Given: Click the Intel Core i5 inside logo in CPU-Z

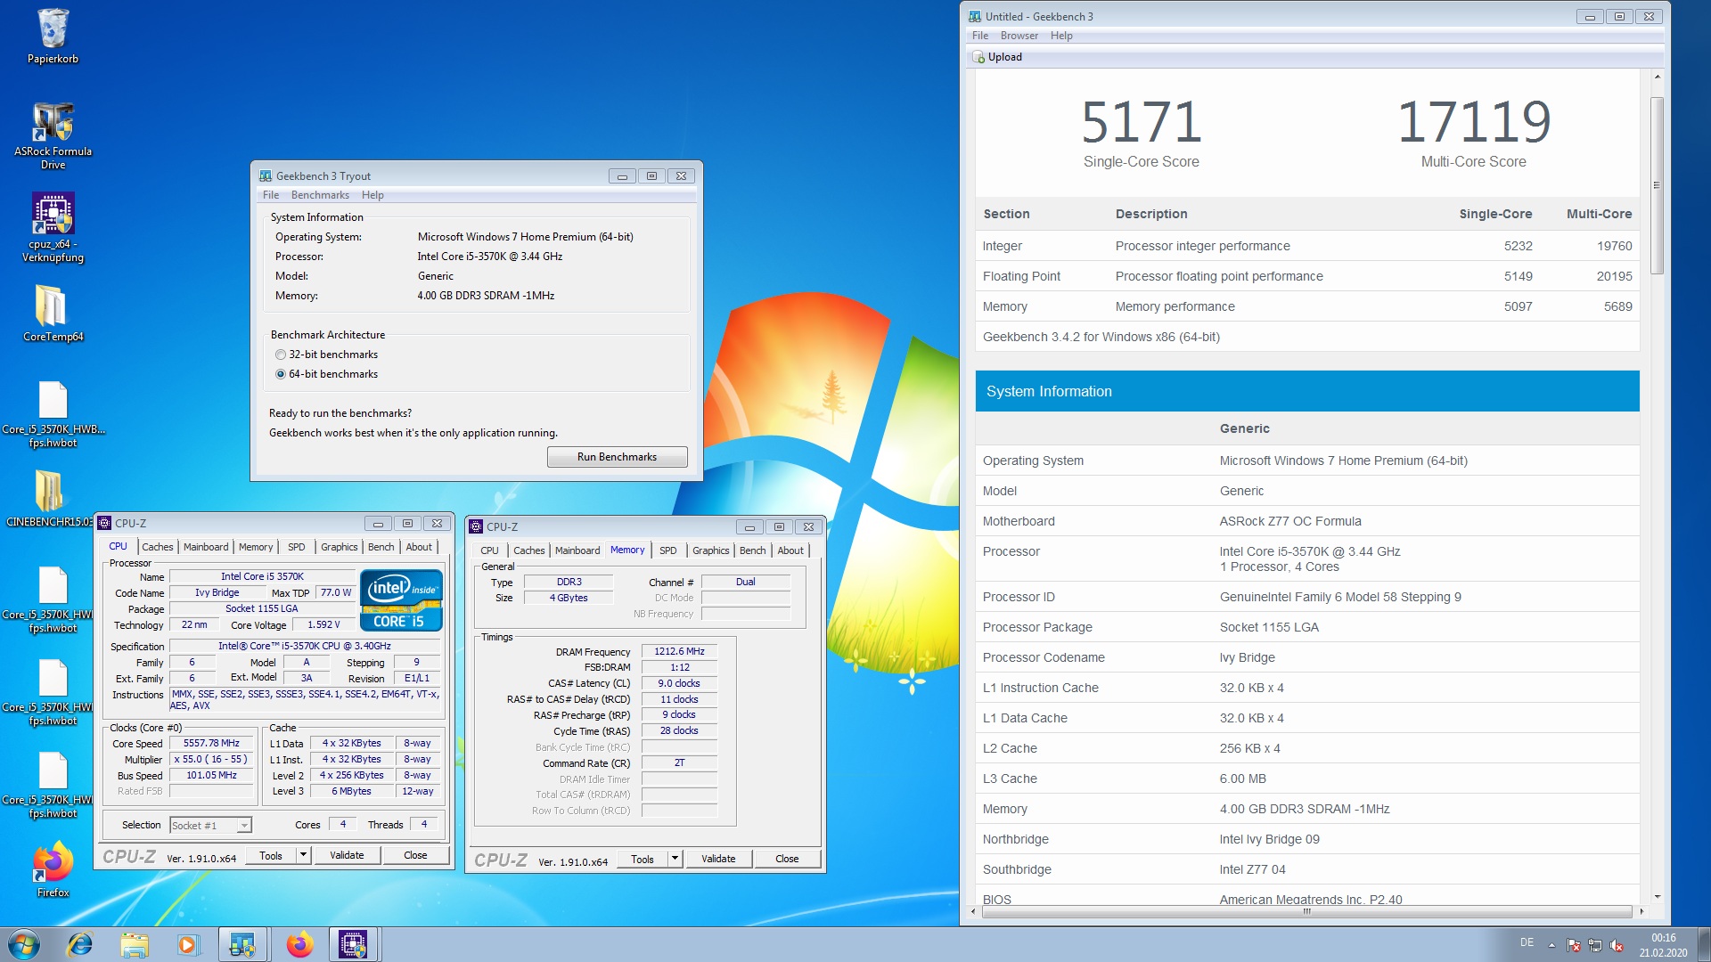Looking at the screenshot, I should [x=401, y=600].
